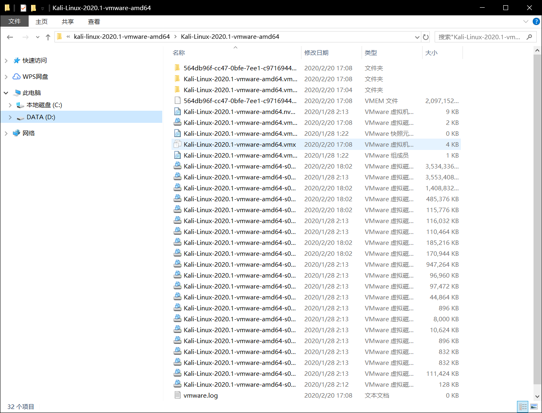Select the vmware.log file name
The width and height of the screenshot is (542, 413).
click(201, 396)
